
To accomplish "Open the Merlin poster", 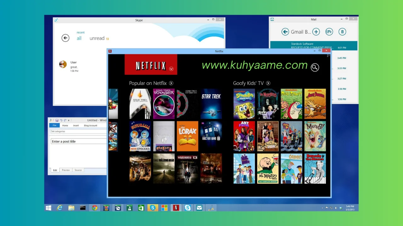I will tap(211, 169).
